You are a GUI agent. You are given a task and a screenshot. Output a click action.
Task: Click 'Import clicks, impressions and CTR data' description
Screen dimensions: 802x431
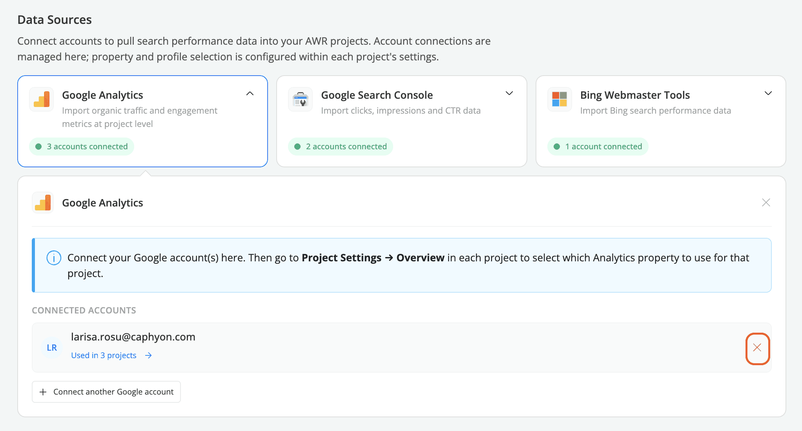coord(401,110)
